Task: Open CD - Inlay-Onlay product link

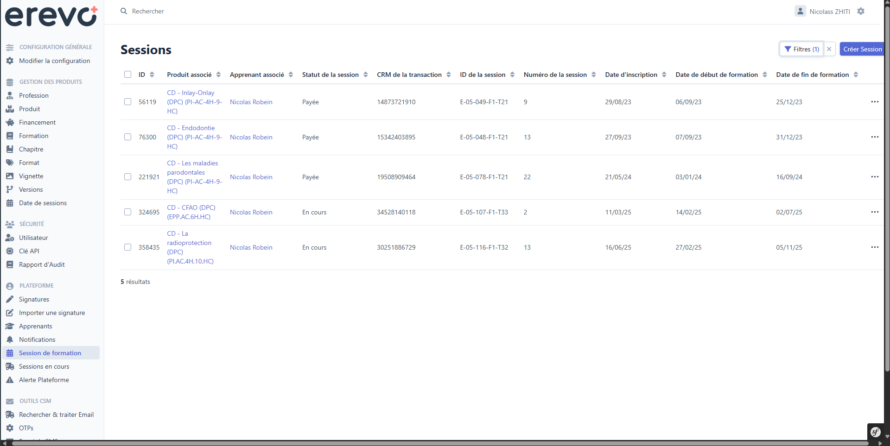Action: pyautogui.click(x=195, y=102)
